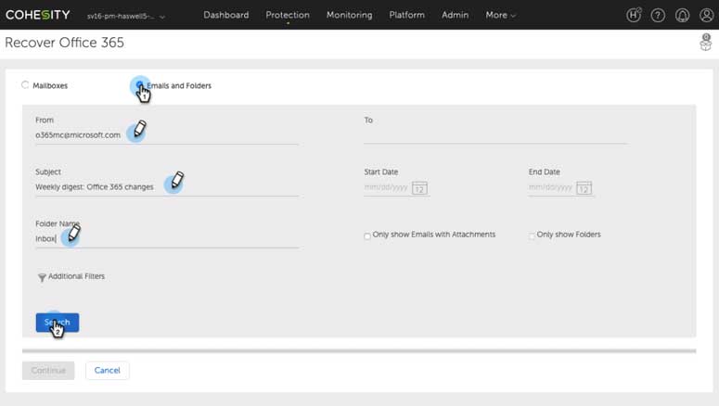Open the Helios icon in header

coord(635,15)
